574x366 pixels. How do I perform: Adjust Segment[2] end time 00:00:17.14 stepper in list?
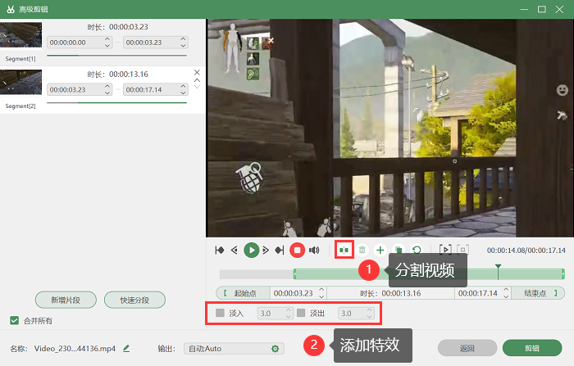tap(183, 89)
